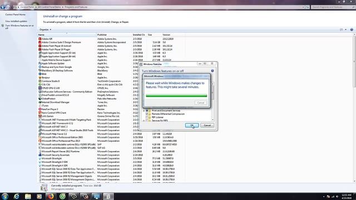Click OK in the Windows Features dialog

tap(192, 125)
